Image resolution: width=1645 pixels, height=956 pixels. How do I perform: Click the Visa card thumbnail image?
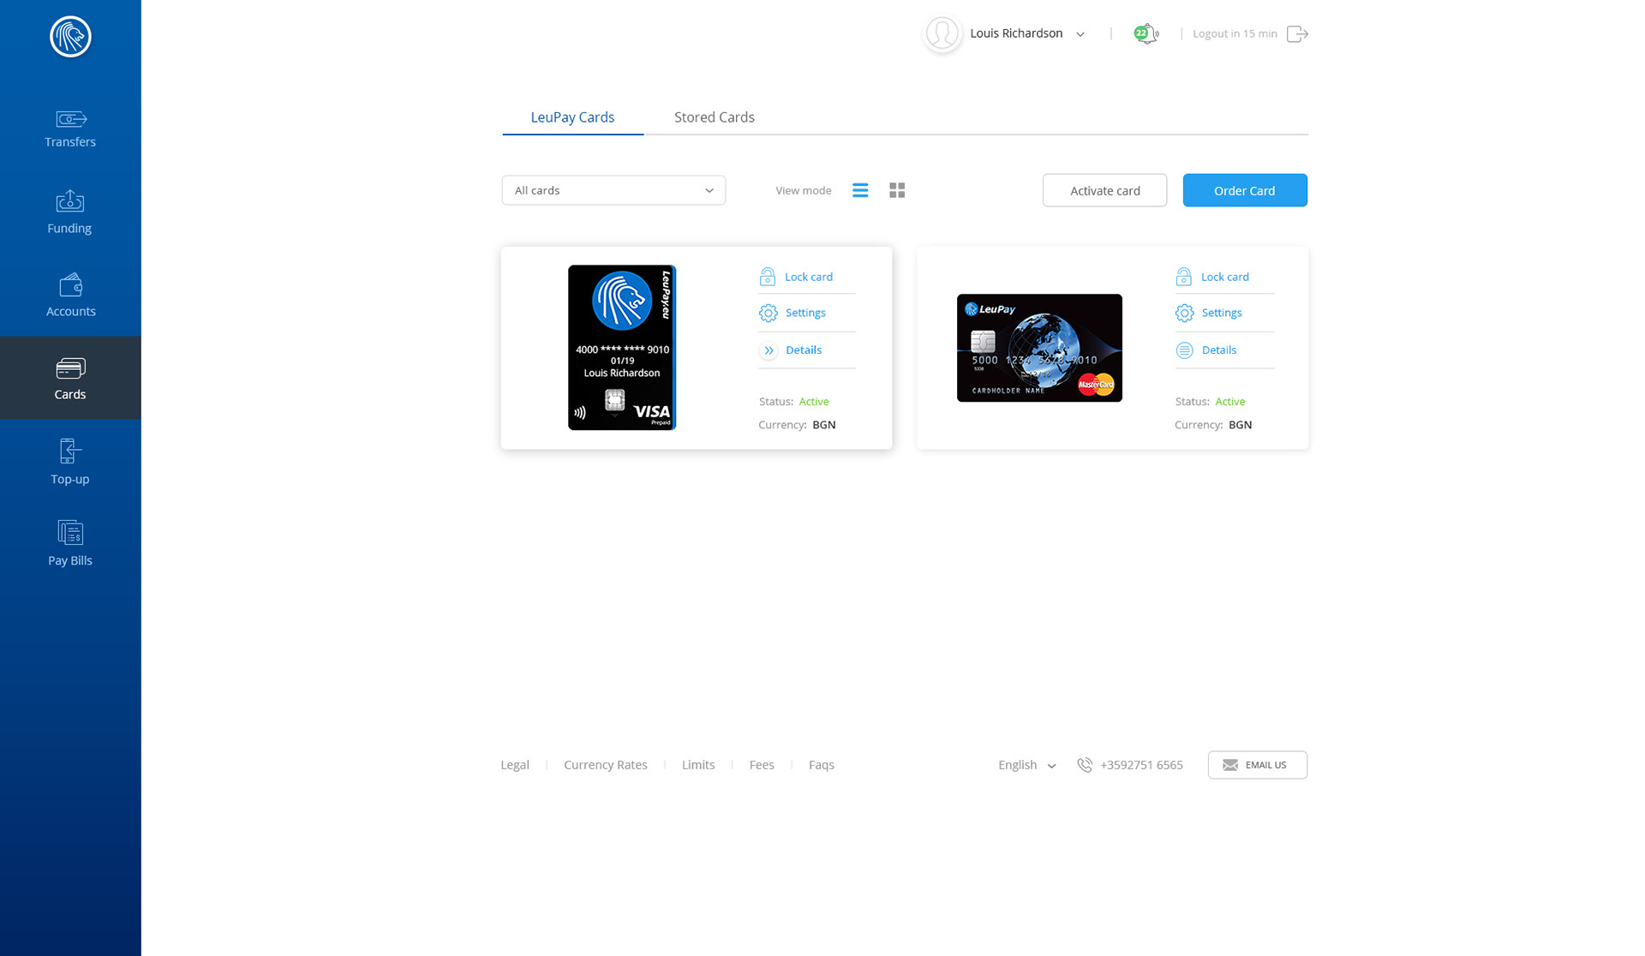pos(622,347)
